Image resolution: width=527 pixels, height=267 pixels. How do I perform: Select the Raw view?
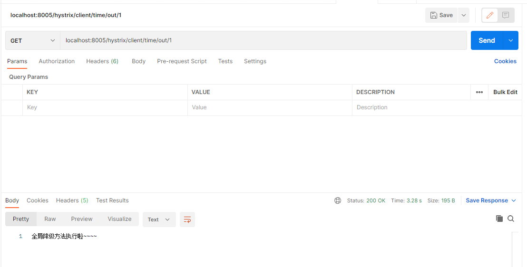[x=50, y=219]
